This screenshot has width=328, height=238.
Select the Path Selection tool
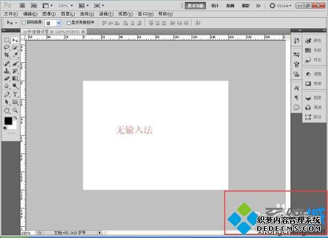point(7,102)
